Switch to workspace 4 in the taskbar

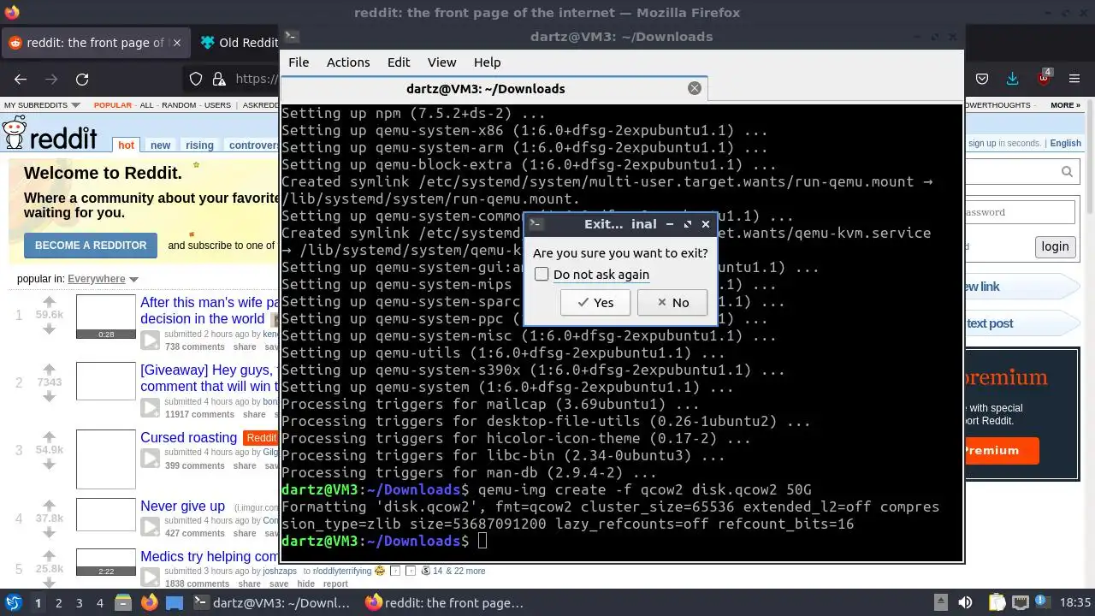point(100,602)
